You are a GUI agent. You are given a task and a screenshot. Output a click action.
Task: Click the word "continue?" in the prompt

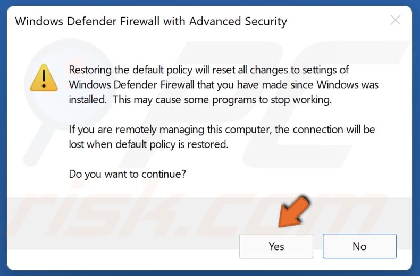pyautogui.click(x=165, y=174)
